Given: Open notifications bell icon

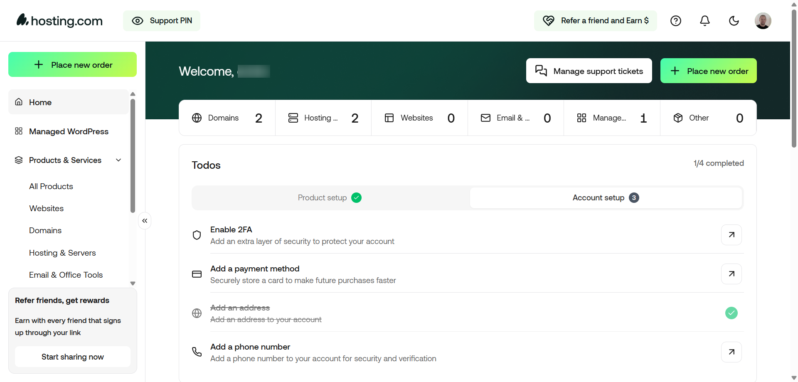Looking at the screenshot, I should coord(705,21).
